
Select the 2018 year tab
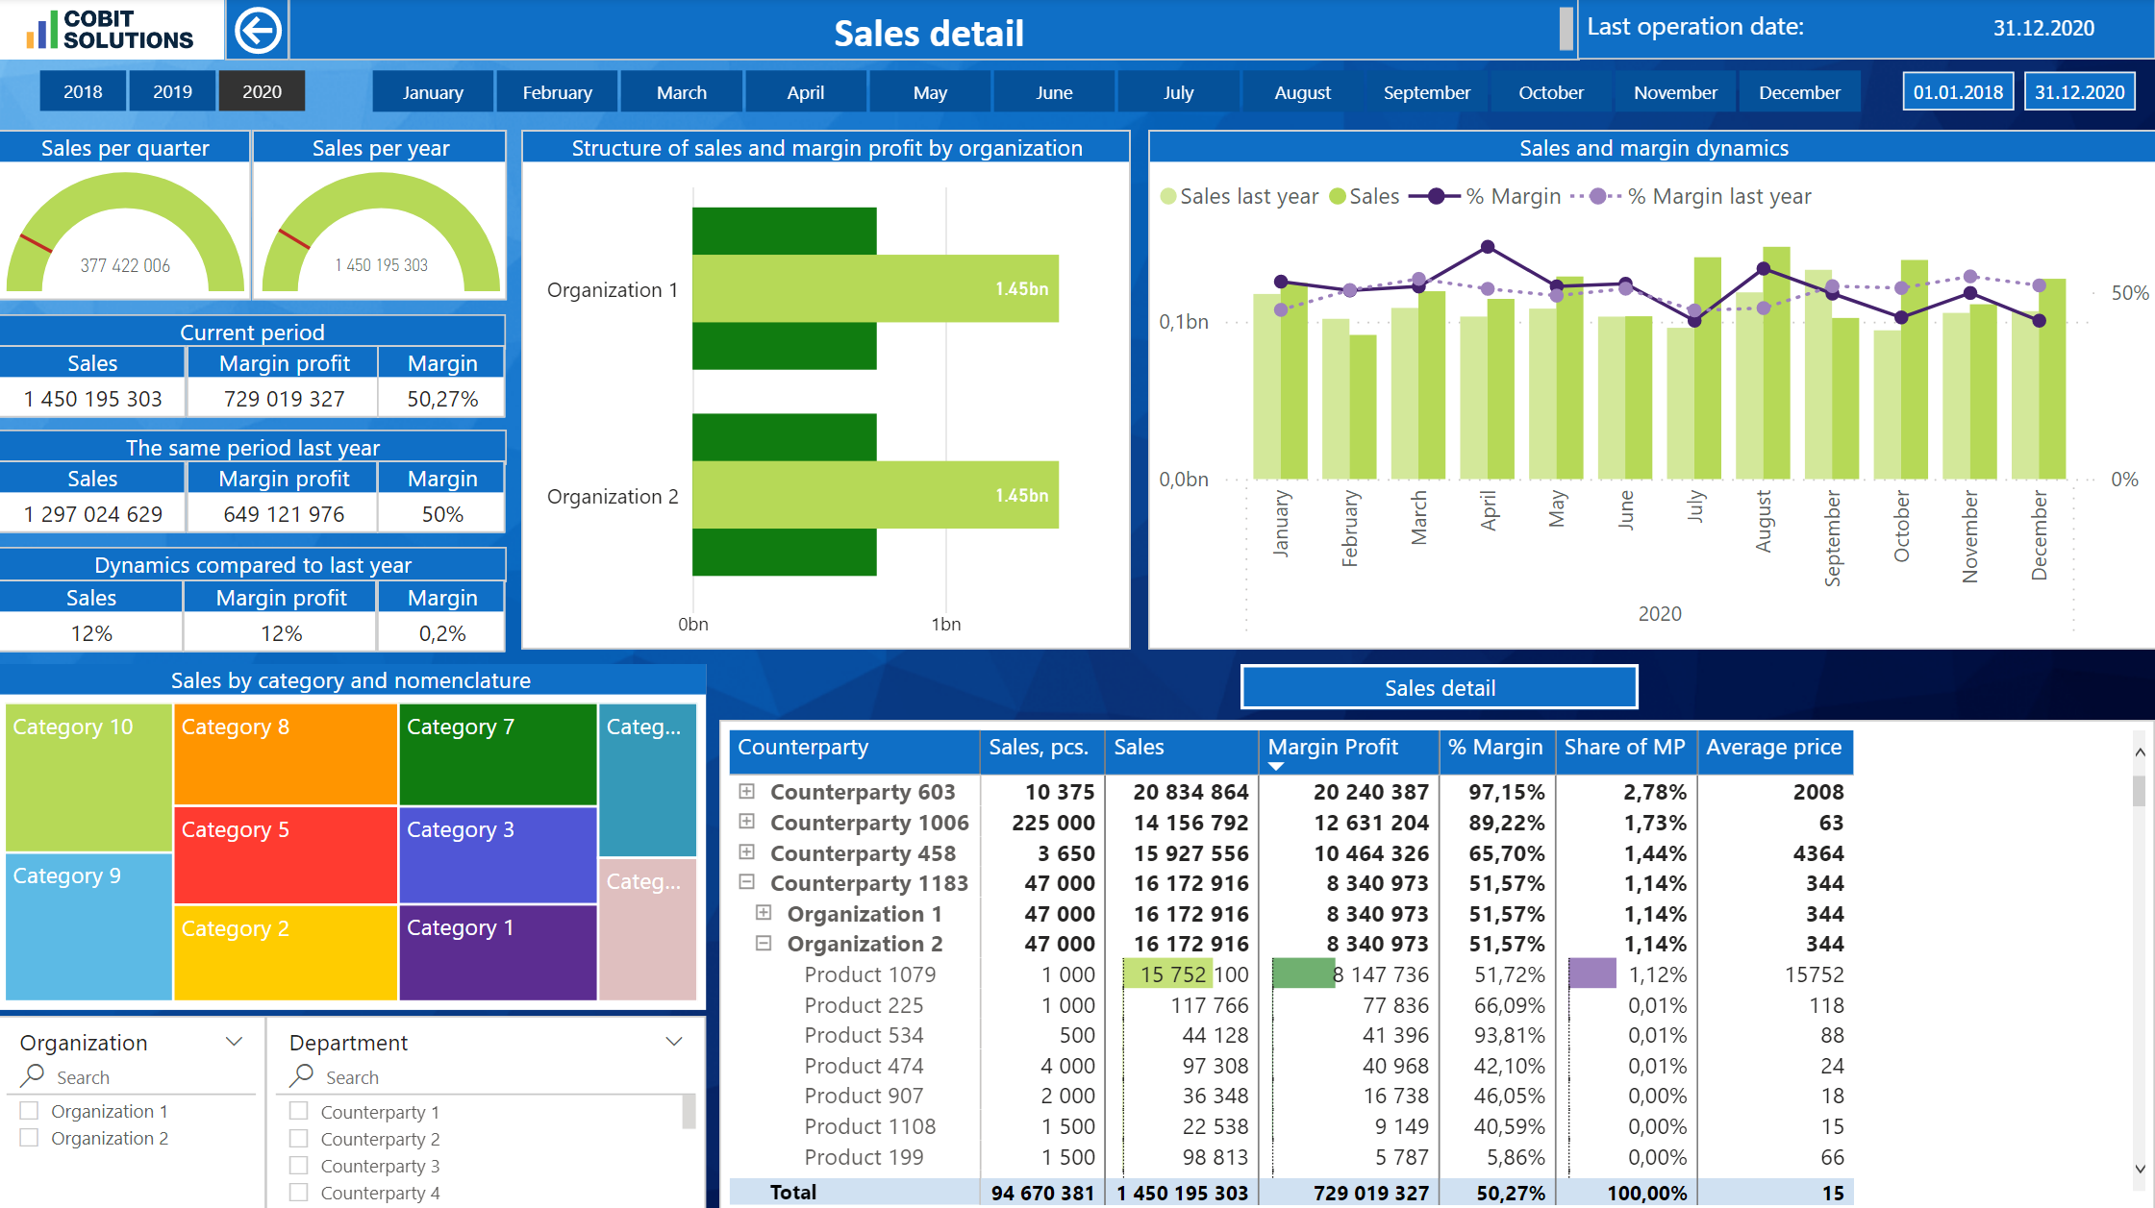80,90
